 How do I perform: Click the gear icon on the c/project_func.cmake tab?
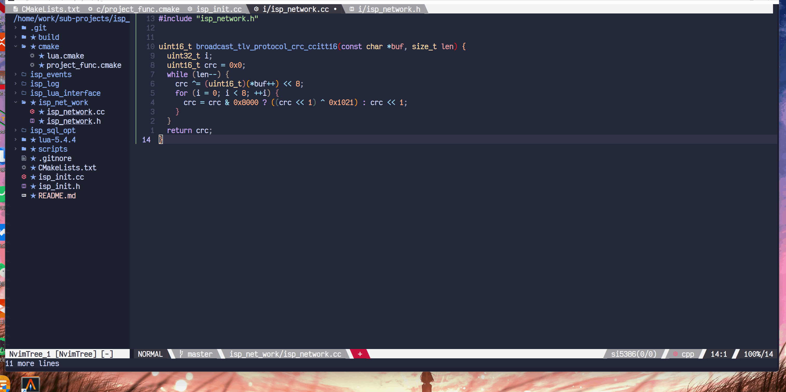click(90, 9)
